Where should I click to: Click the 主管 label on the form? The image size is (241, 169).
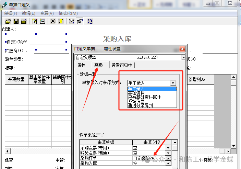[60, 160]
